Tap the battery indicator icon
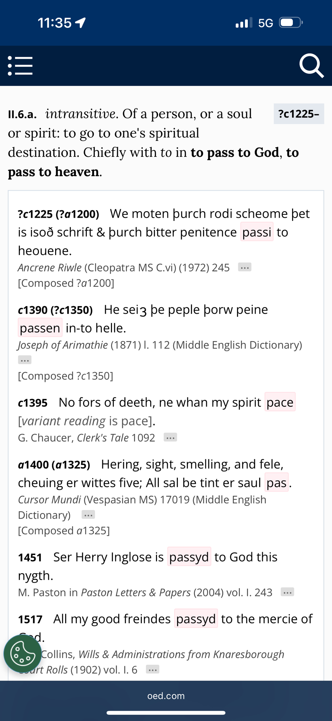The image size is (332, 721). click(x=291, y=23)
